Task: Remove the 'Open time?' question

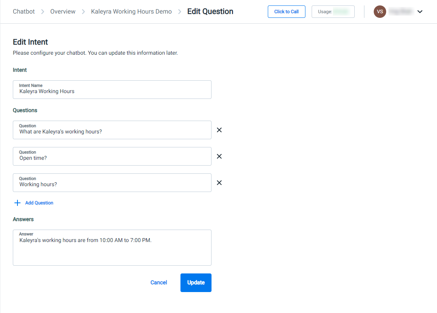Action: (219, 157)
